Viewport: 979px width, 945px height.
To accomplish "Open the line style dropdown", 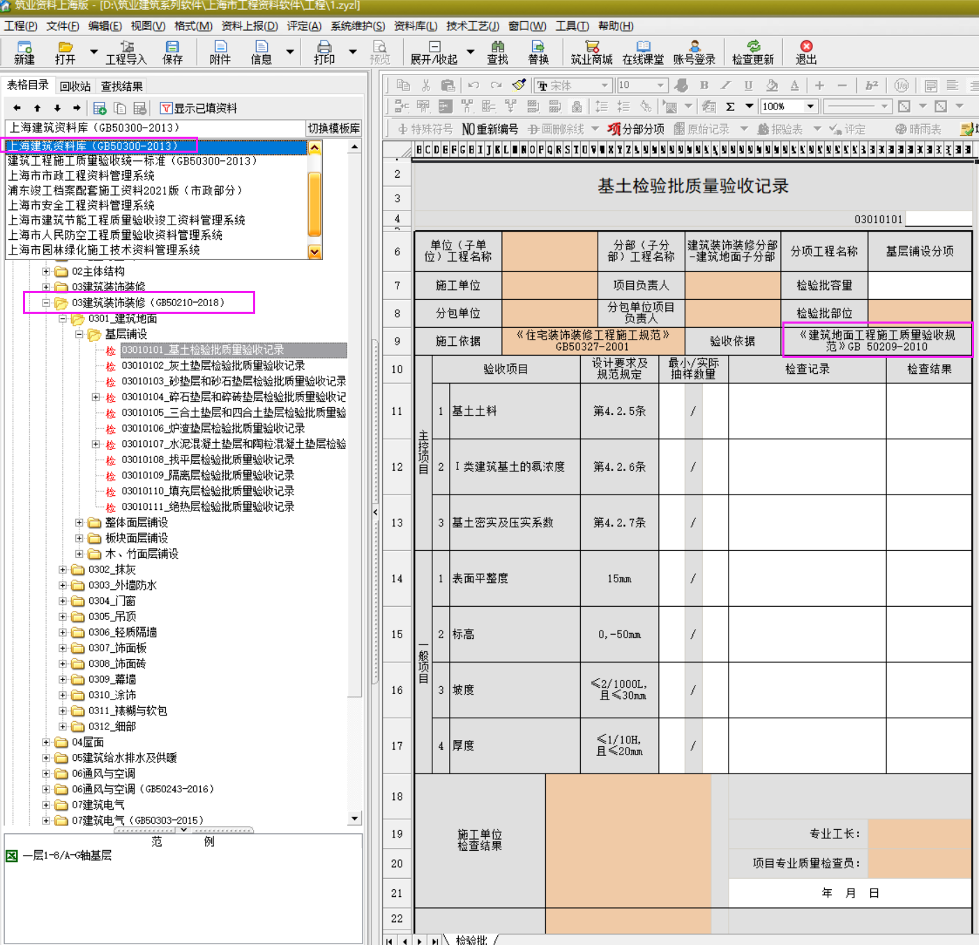I will pos(884,107).
